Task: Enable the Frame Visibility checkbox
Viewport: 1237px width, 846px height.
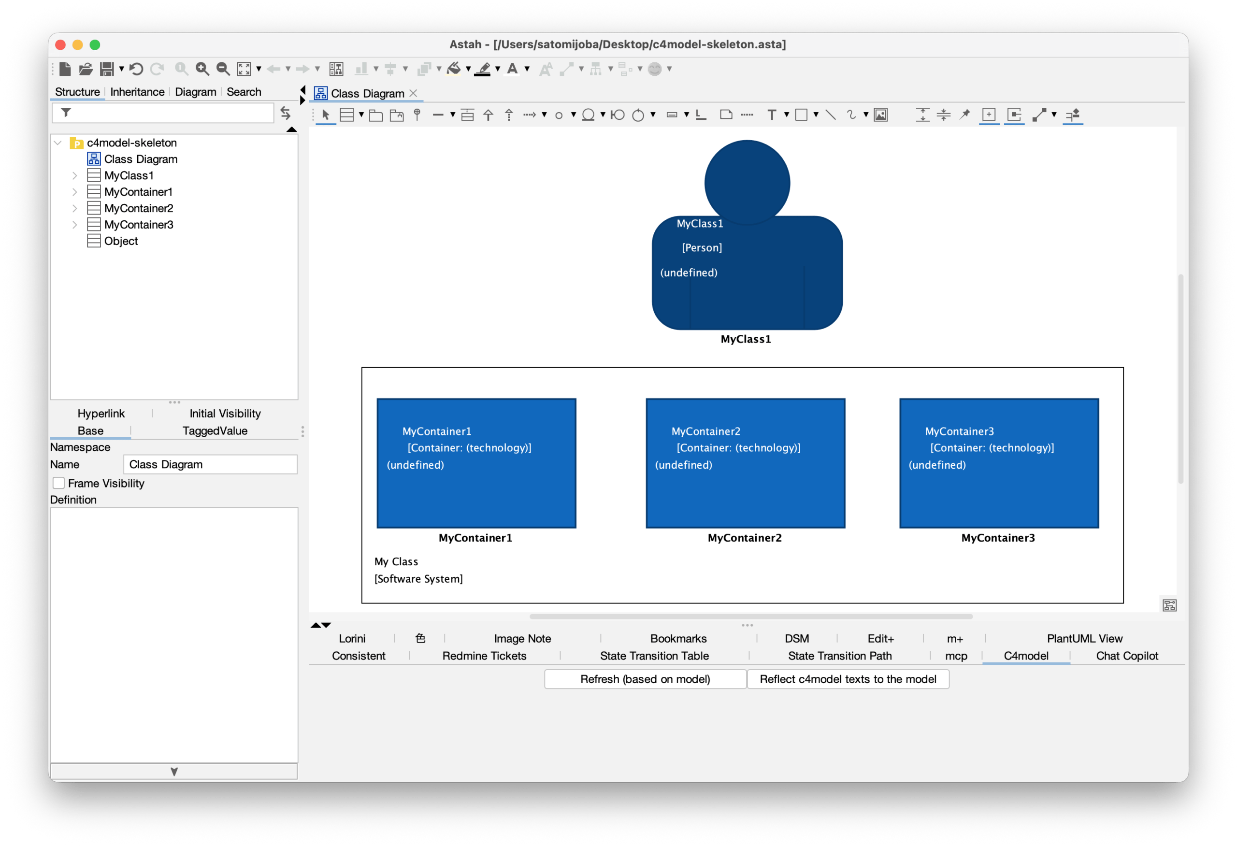Action: click(59, 483)
